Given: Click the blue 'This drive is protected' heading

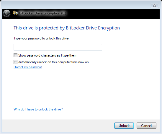Looking at the screenshot, I should [x=67, y=28].
